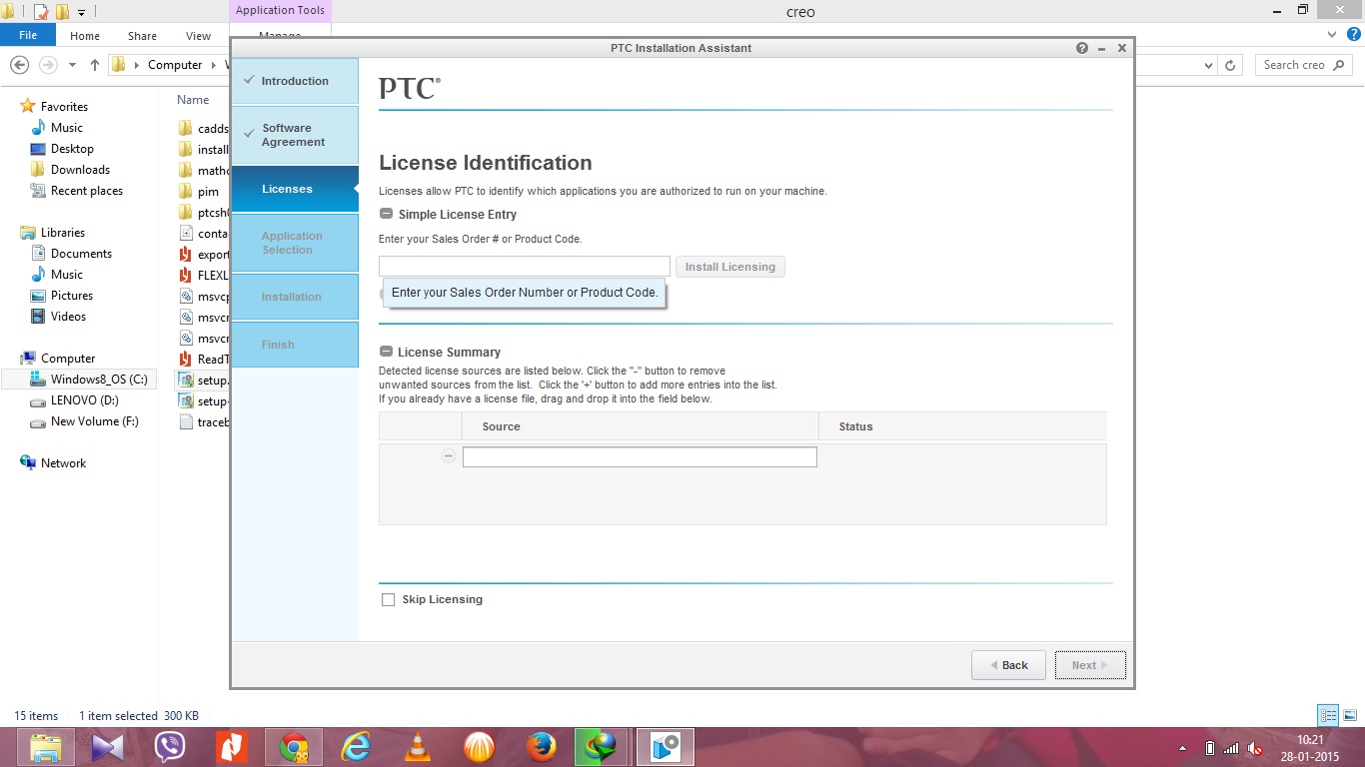The height and width of the screenshot is (767, 1365).
Task: Click the Sales Order or Product Code field
Action: (x=524, y=267)
